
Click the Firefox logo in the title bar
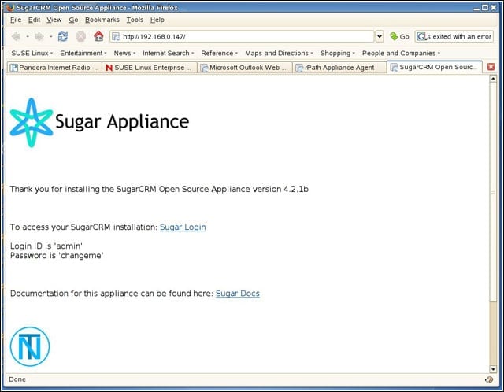[10, 7]
